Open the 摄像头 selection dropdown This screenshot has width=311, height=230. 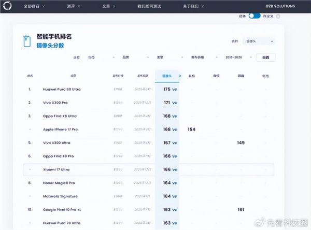tap(259, 41)
